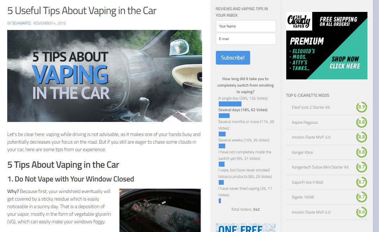The height and width of the screenshot is (232, 379).
Task: Click the foggy car window photo thumbnail
Action: (x=160, y=210)
